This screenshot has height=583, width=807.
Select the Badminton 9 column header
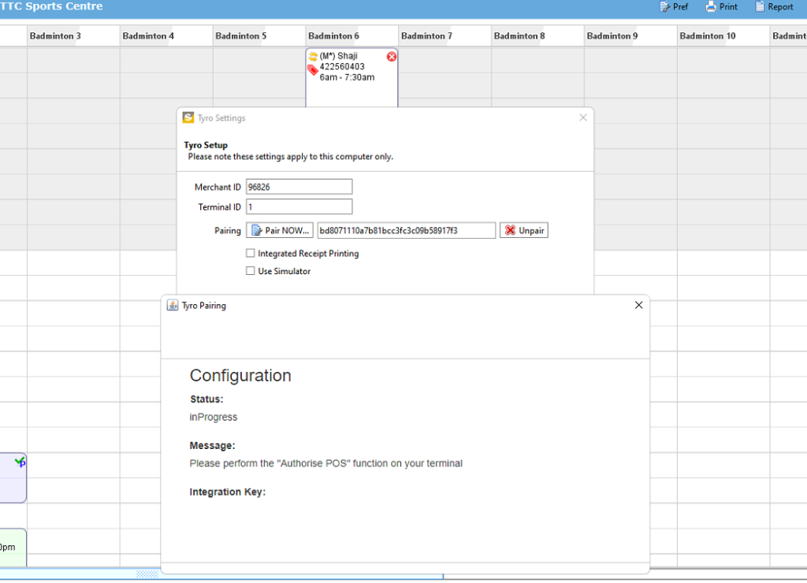630,36
